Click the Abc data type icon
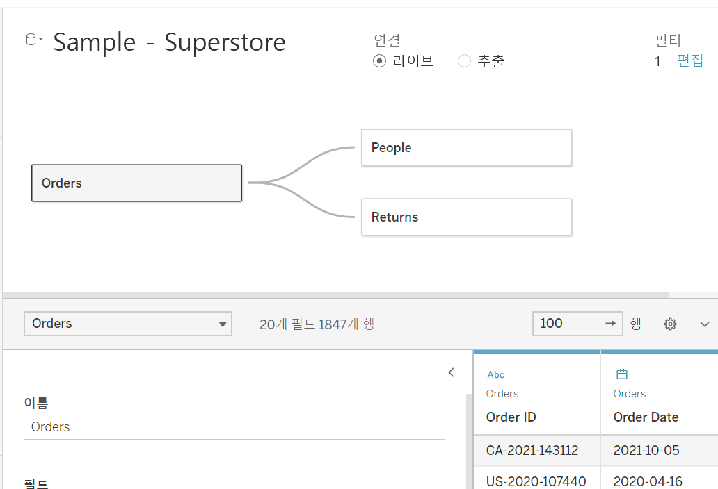The image size is (718, 489). tap(495, 375)
